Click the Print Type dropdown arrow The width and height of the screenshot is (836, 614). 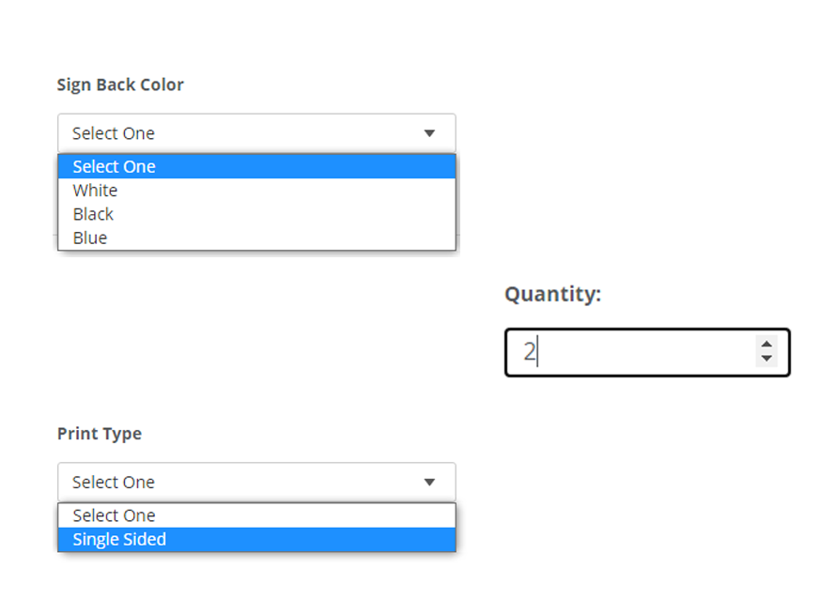point(429,483)
